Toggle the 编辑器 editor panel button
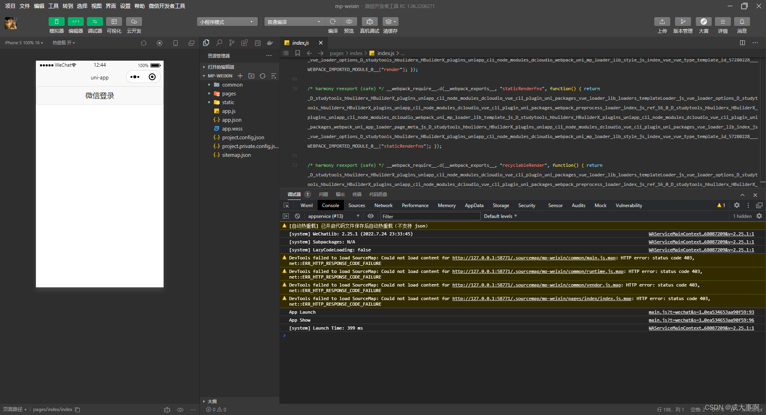Screen dimensions: 766x415 point(75,22)
